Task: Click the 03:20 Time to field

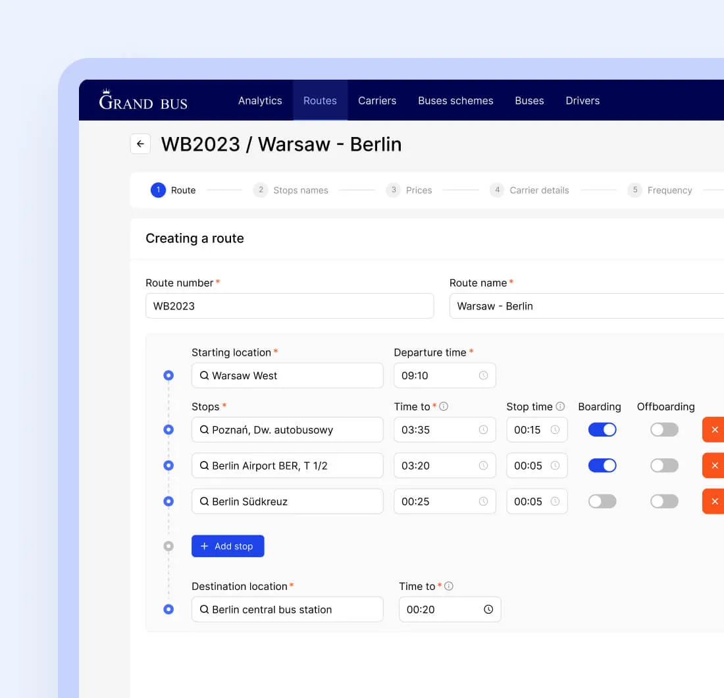Action: (x=445, y=466)
